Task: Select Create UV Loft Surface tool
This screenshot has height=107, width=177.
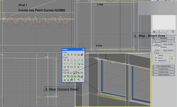Action: click(x=82, y=76)
